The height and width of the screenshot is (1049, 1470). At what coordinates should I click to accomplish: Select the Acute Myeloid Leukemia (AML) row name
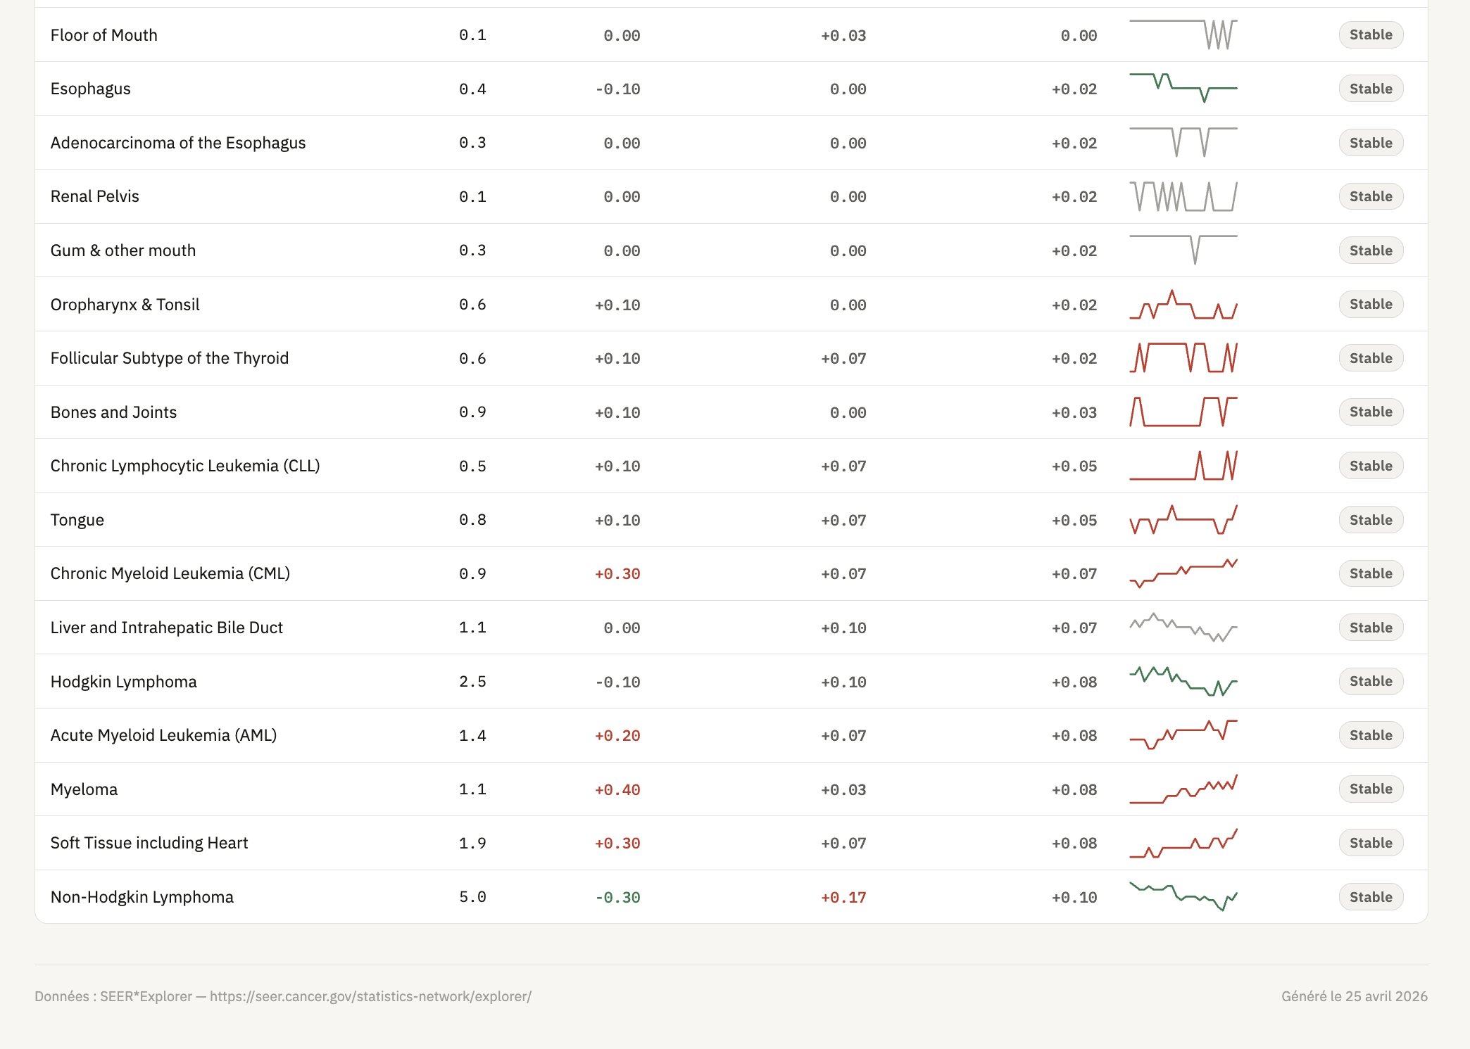163,735
